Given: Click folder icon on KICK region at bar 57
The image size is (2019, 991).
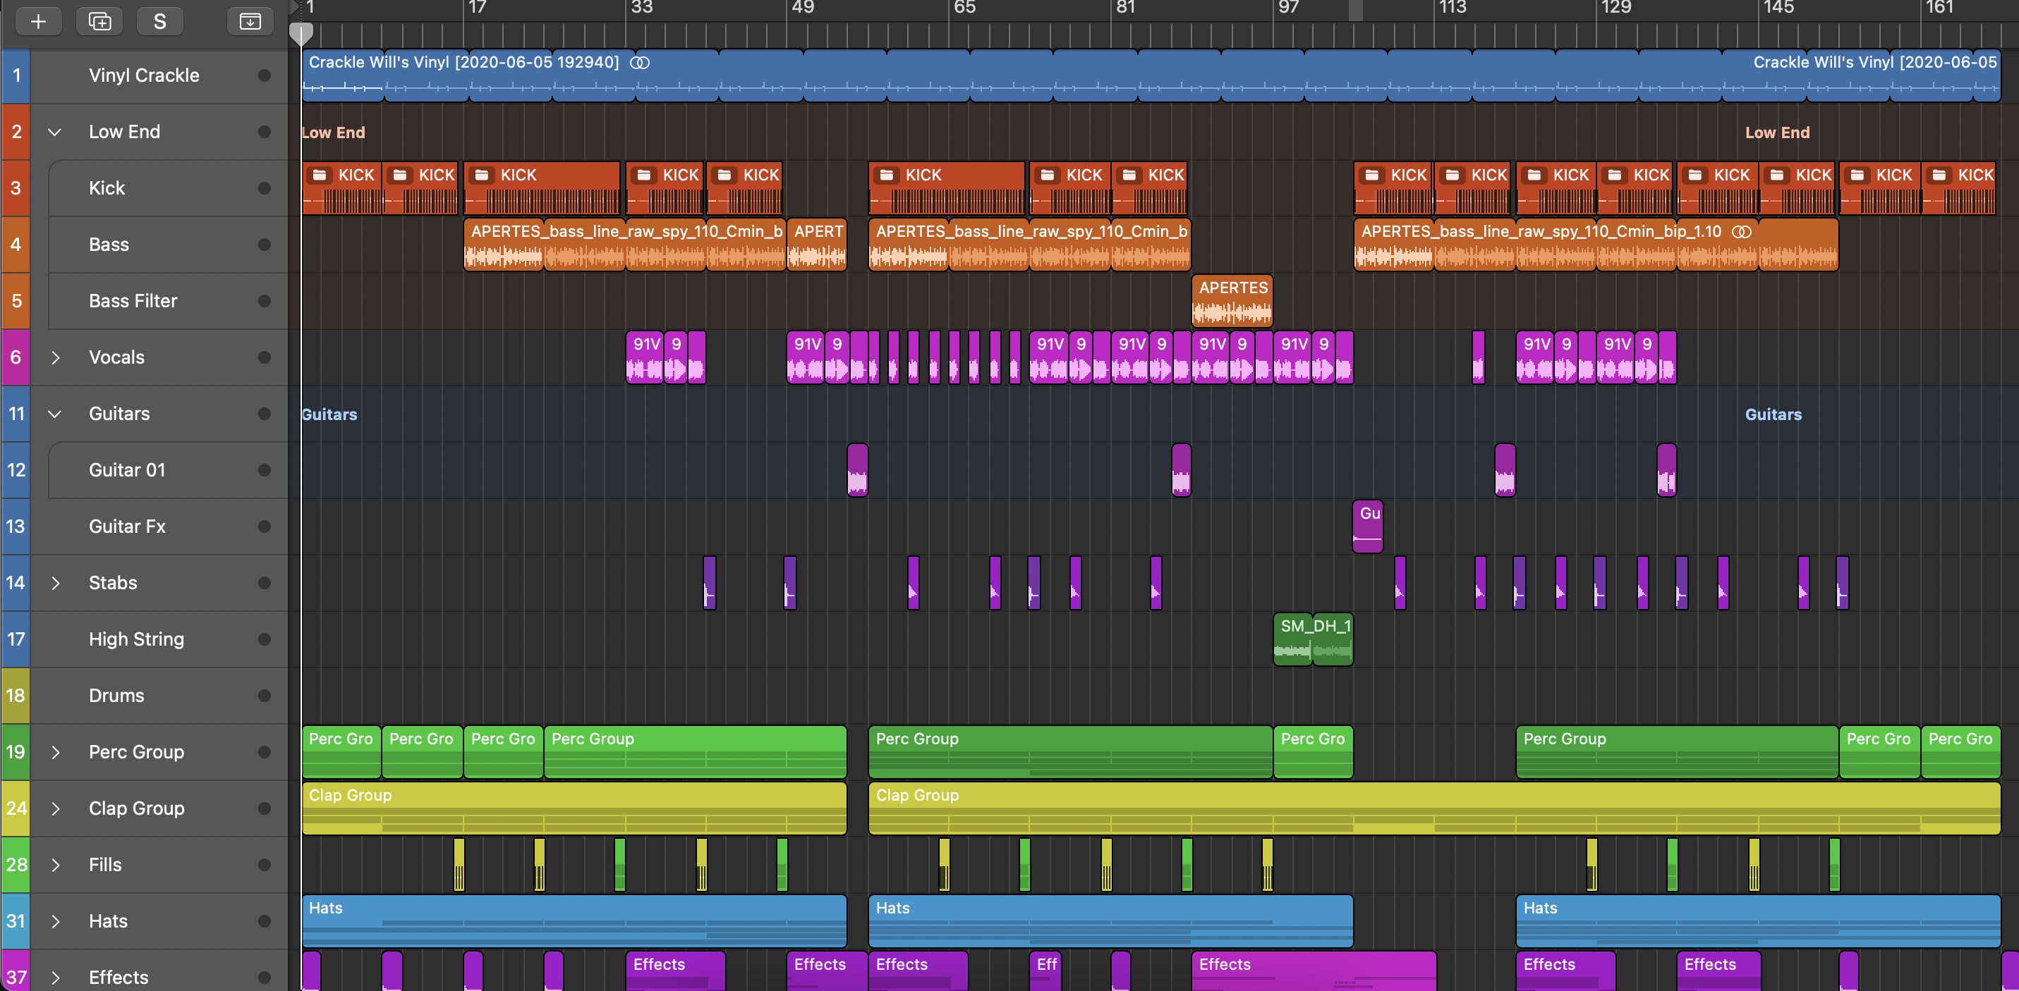Looking at the screenshot, I should 887,175.
